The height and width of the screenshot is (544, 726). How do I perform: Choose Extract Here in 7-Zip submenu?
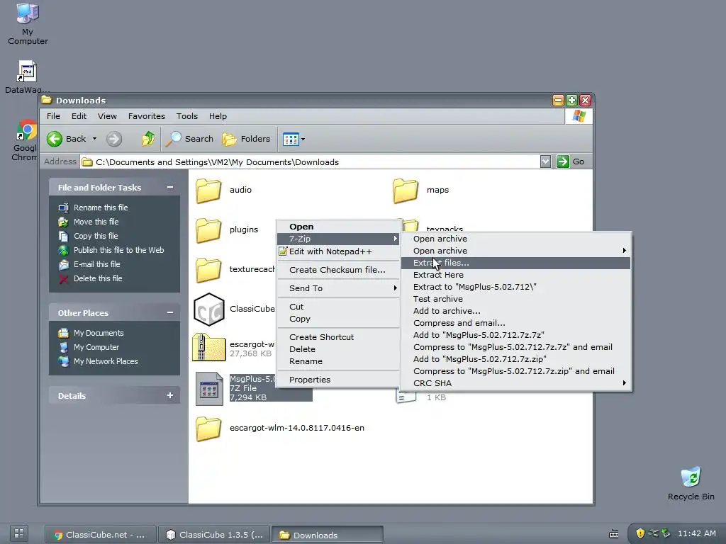(516, 275)
